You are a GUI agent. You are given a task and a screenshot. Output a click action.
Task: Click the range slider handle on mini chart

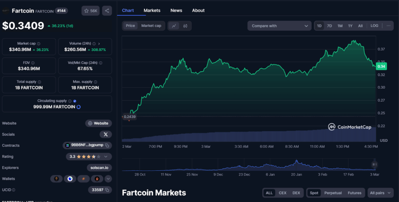pyautogui.click(x=374, y=164)
